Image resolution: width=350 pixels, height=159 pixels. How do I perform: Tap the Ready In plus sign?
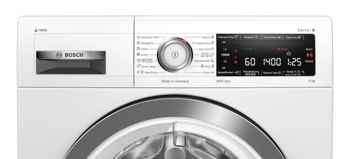302,72
